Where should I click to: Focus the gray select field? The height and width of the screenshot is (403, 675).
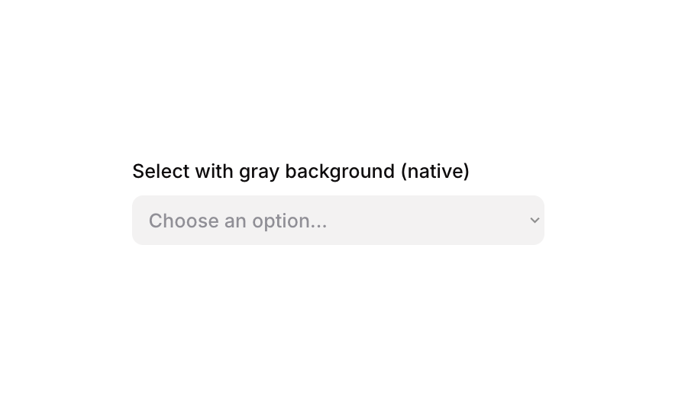[x=337, y=221]
